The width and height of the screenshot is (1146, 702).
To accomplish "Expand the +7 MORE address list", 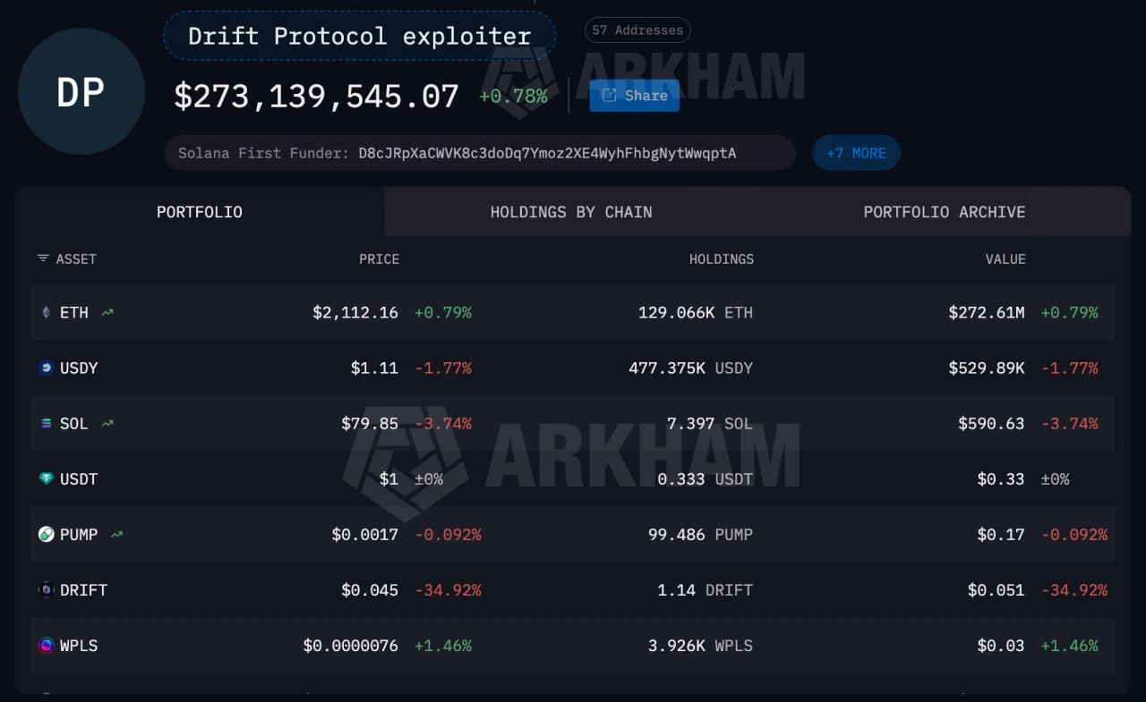I will tap(856, 152).
